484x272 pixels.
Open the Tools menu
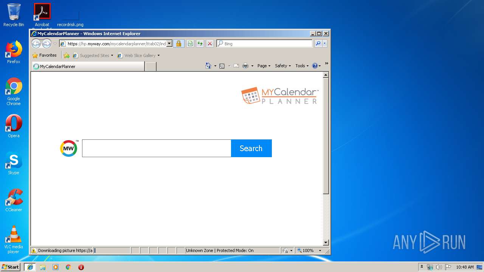[x=302, y=66]
